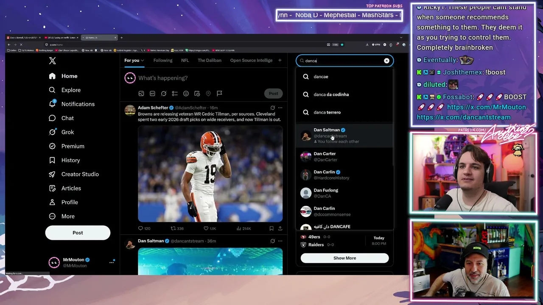Add a new timeline tab with plus

pos(280,60)
